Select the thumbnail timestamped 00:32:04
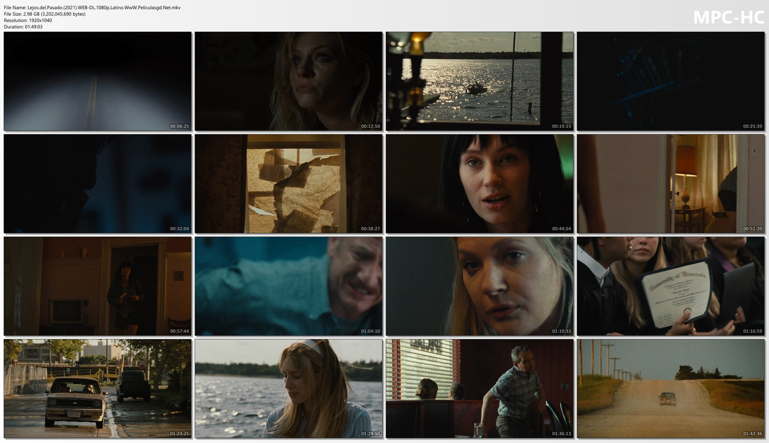769x443 pixels. tap(97, 184)
